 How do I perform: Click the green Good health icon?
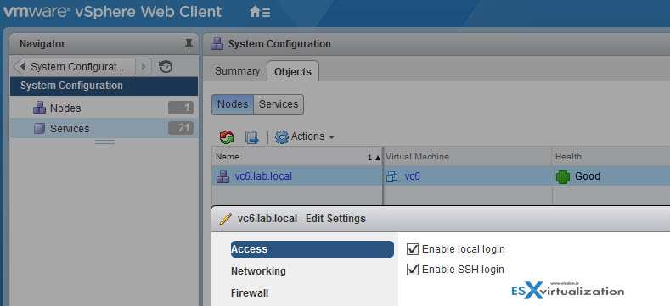pyautogui.click(x=563, y=176)
